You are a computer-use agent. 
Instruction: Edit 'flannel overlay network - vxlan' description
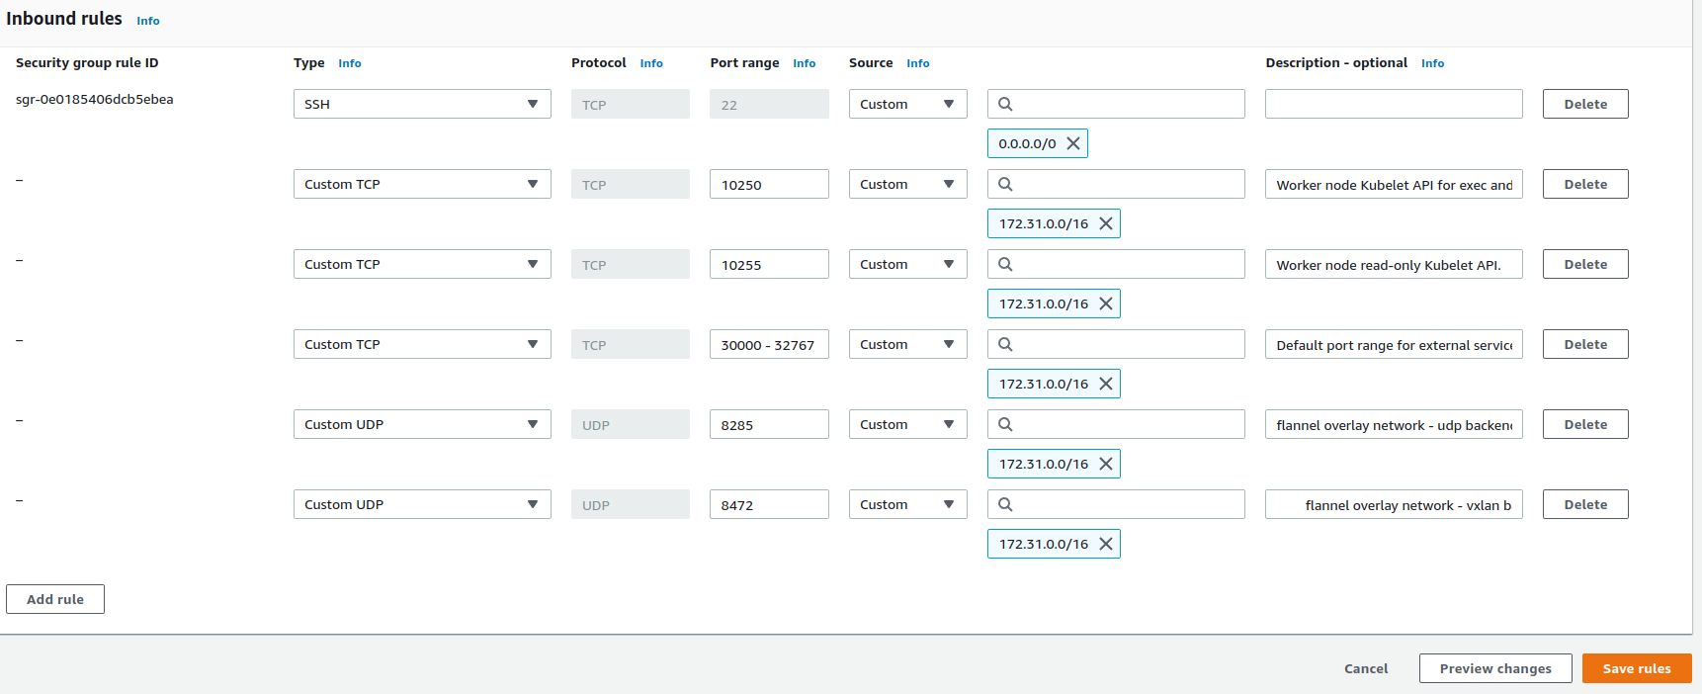pyautogui.click(x=1394, y=504)
